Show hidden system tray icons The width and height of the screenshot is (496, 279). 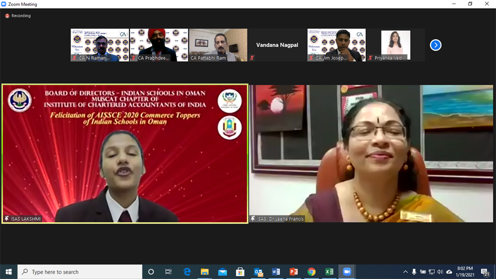click(x=405, y=272)
